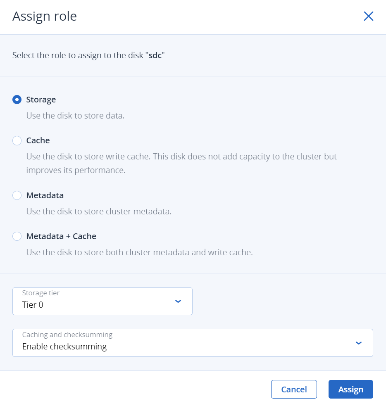Choose the Cache role radio button
386x406 pixels.
[17, 140]
